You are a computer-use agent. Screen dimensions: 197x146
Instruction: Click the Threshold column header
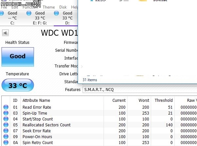pyautogui.click(x=163, y=100)
